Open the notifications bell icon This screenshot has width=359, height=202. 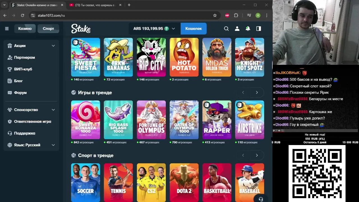point(248,29)
